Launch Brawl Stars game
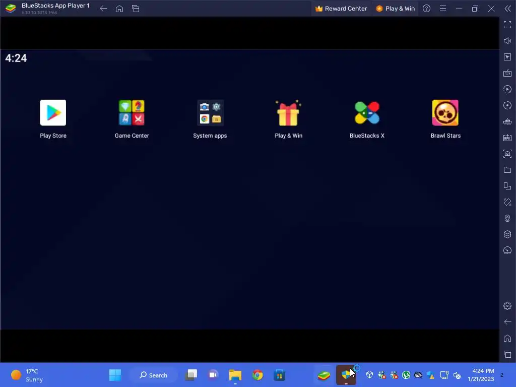516x387 pixels. [445, 113]
